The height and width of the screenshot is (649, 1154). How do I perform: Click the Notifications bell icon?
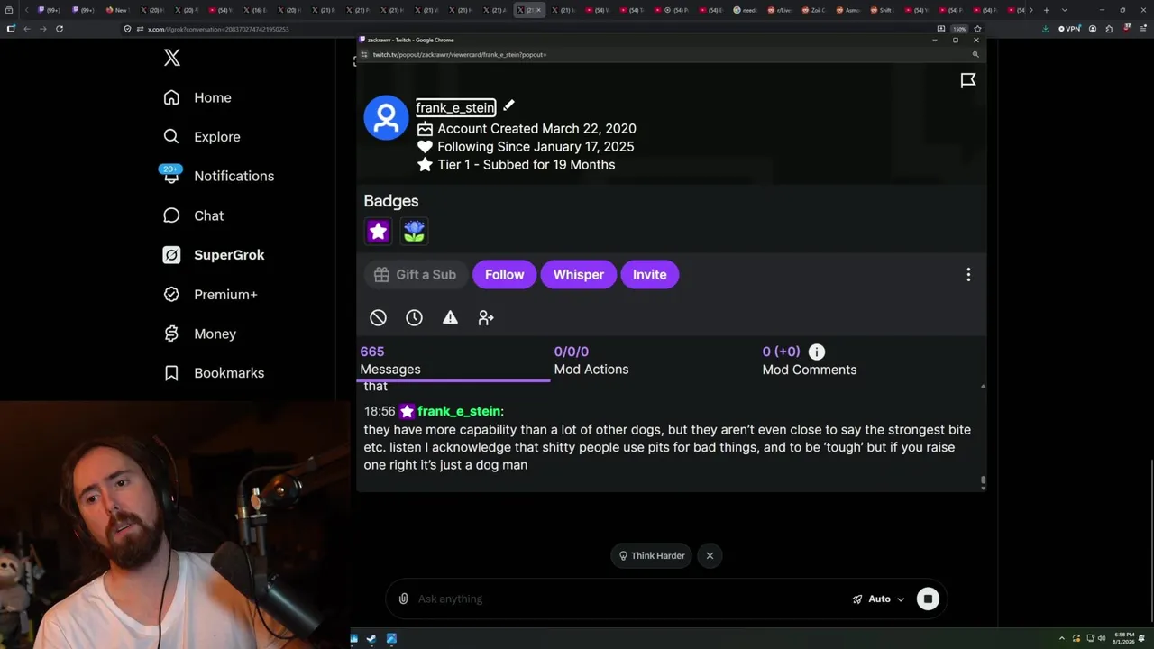pos(171,176)
